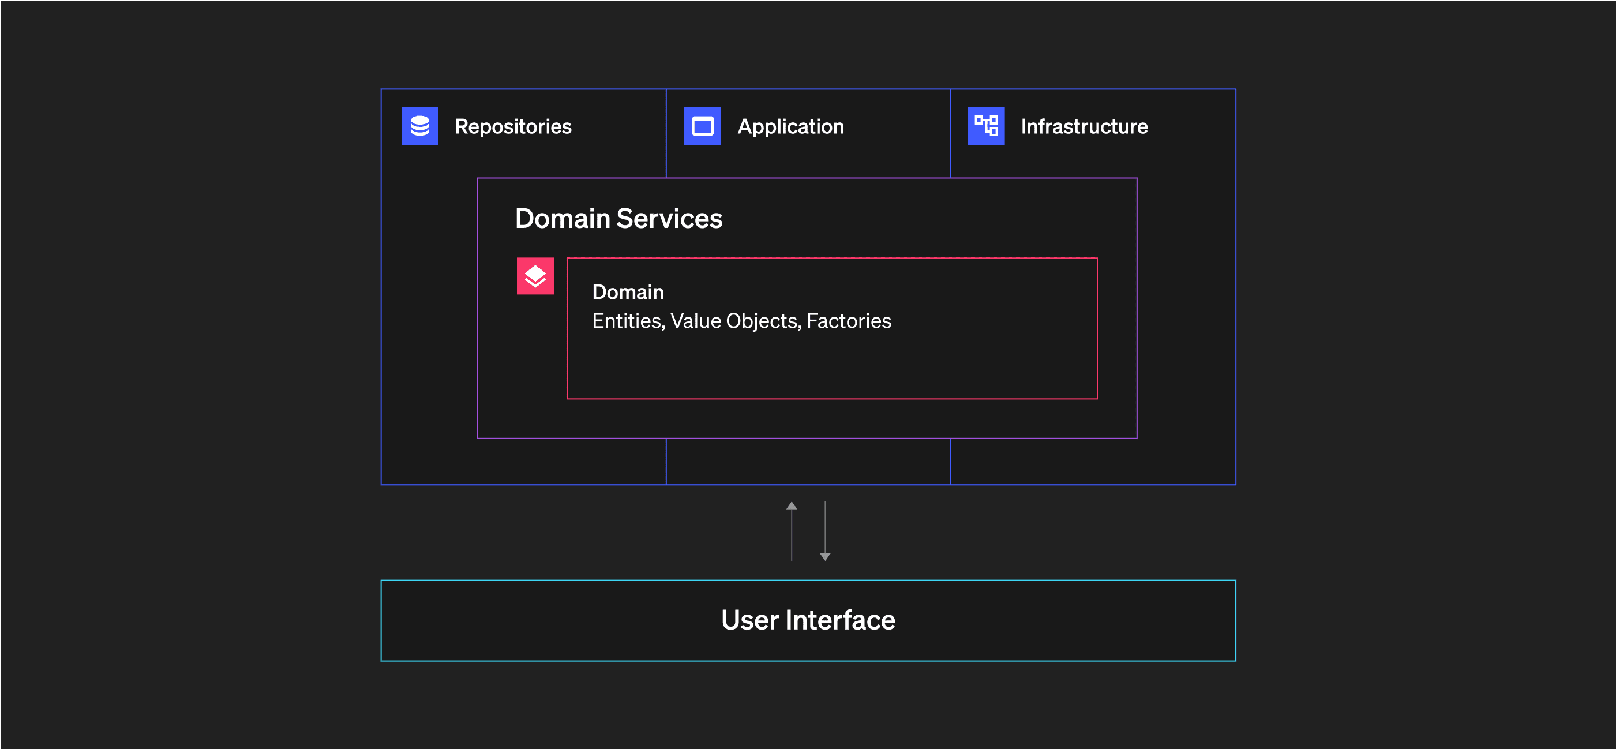Select the Application label text
The height and width of the screenshot is (749, 1616).
(x=790, y=127)
